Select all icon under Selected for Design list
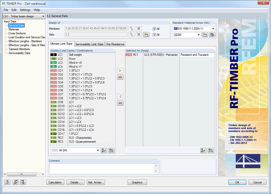The height and width of the screenshot is (194, 271). click(x=203, y=150)
